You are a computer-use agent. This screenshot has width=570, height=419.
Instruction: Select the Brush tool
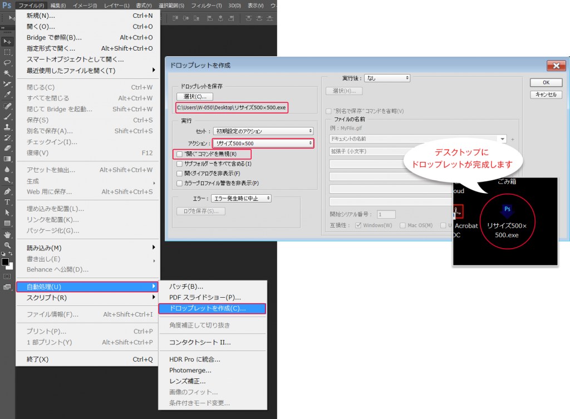(7, 116)
